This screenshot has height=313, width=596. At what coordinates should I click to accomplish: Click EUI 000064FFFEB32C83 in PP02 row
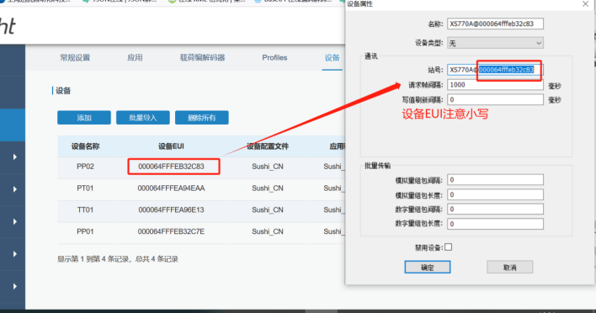point(171,167)
